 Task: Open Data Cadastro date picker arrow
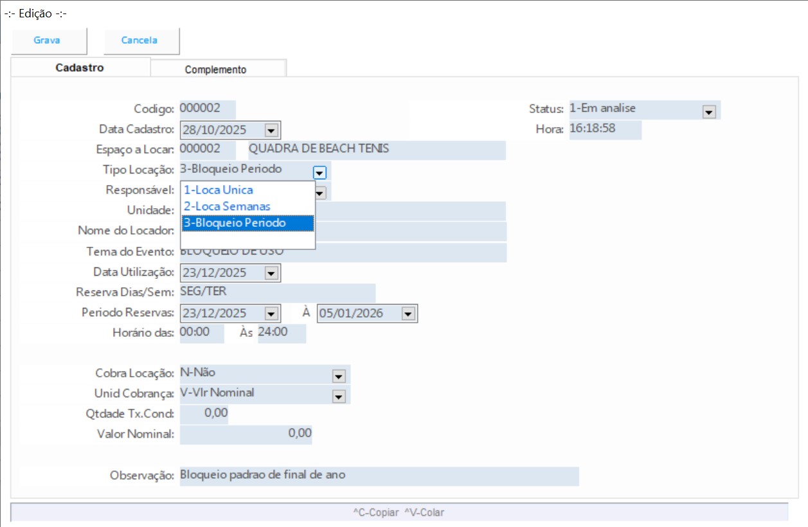point(271,130)
